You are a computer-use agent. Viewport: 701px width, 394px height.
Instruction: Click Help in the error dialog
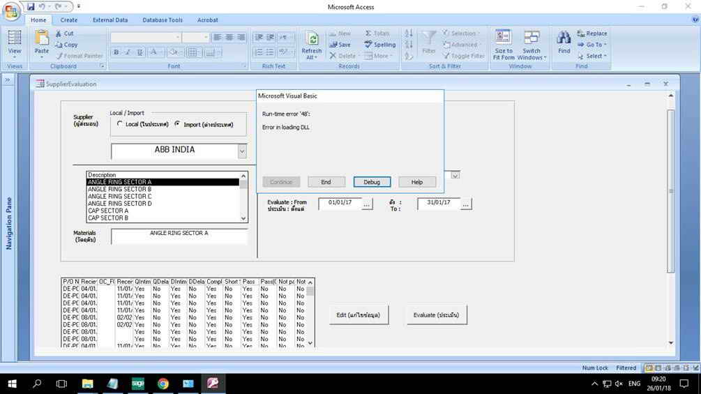click(x=416, y=182)
